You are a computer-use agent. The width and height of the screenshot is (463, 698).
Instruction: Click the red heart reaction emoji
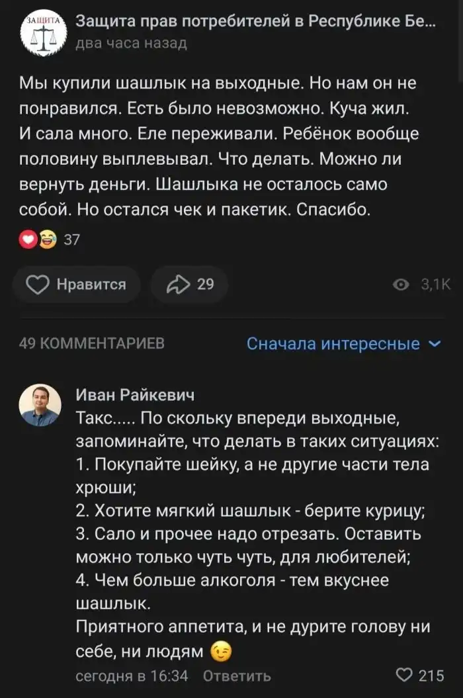(x=28, y=240)
